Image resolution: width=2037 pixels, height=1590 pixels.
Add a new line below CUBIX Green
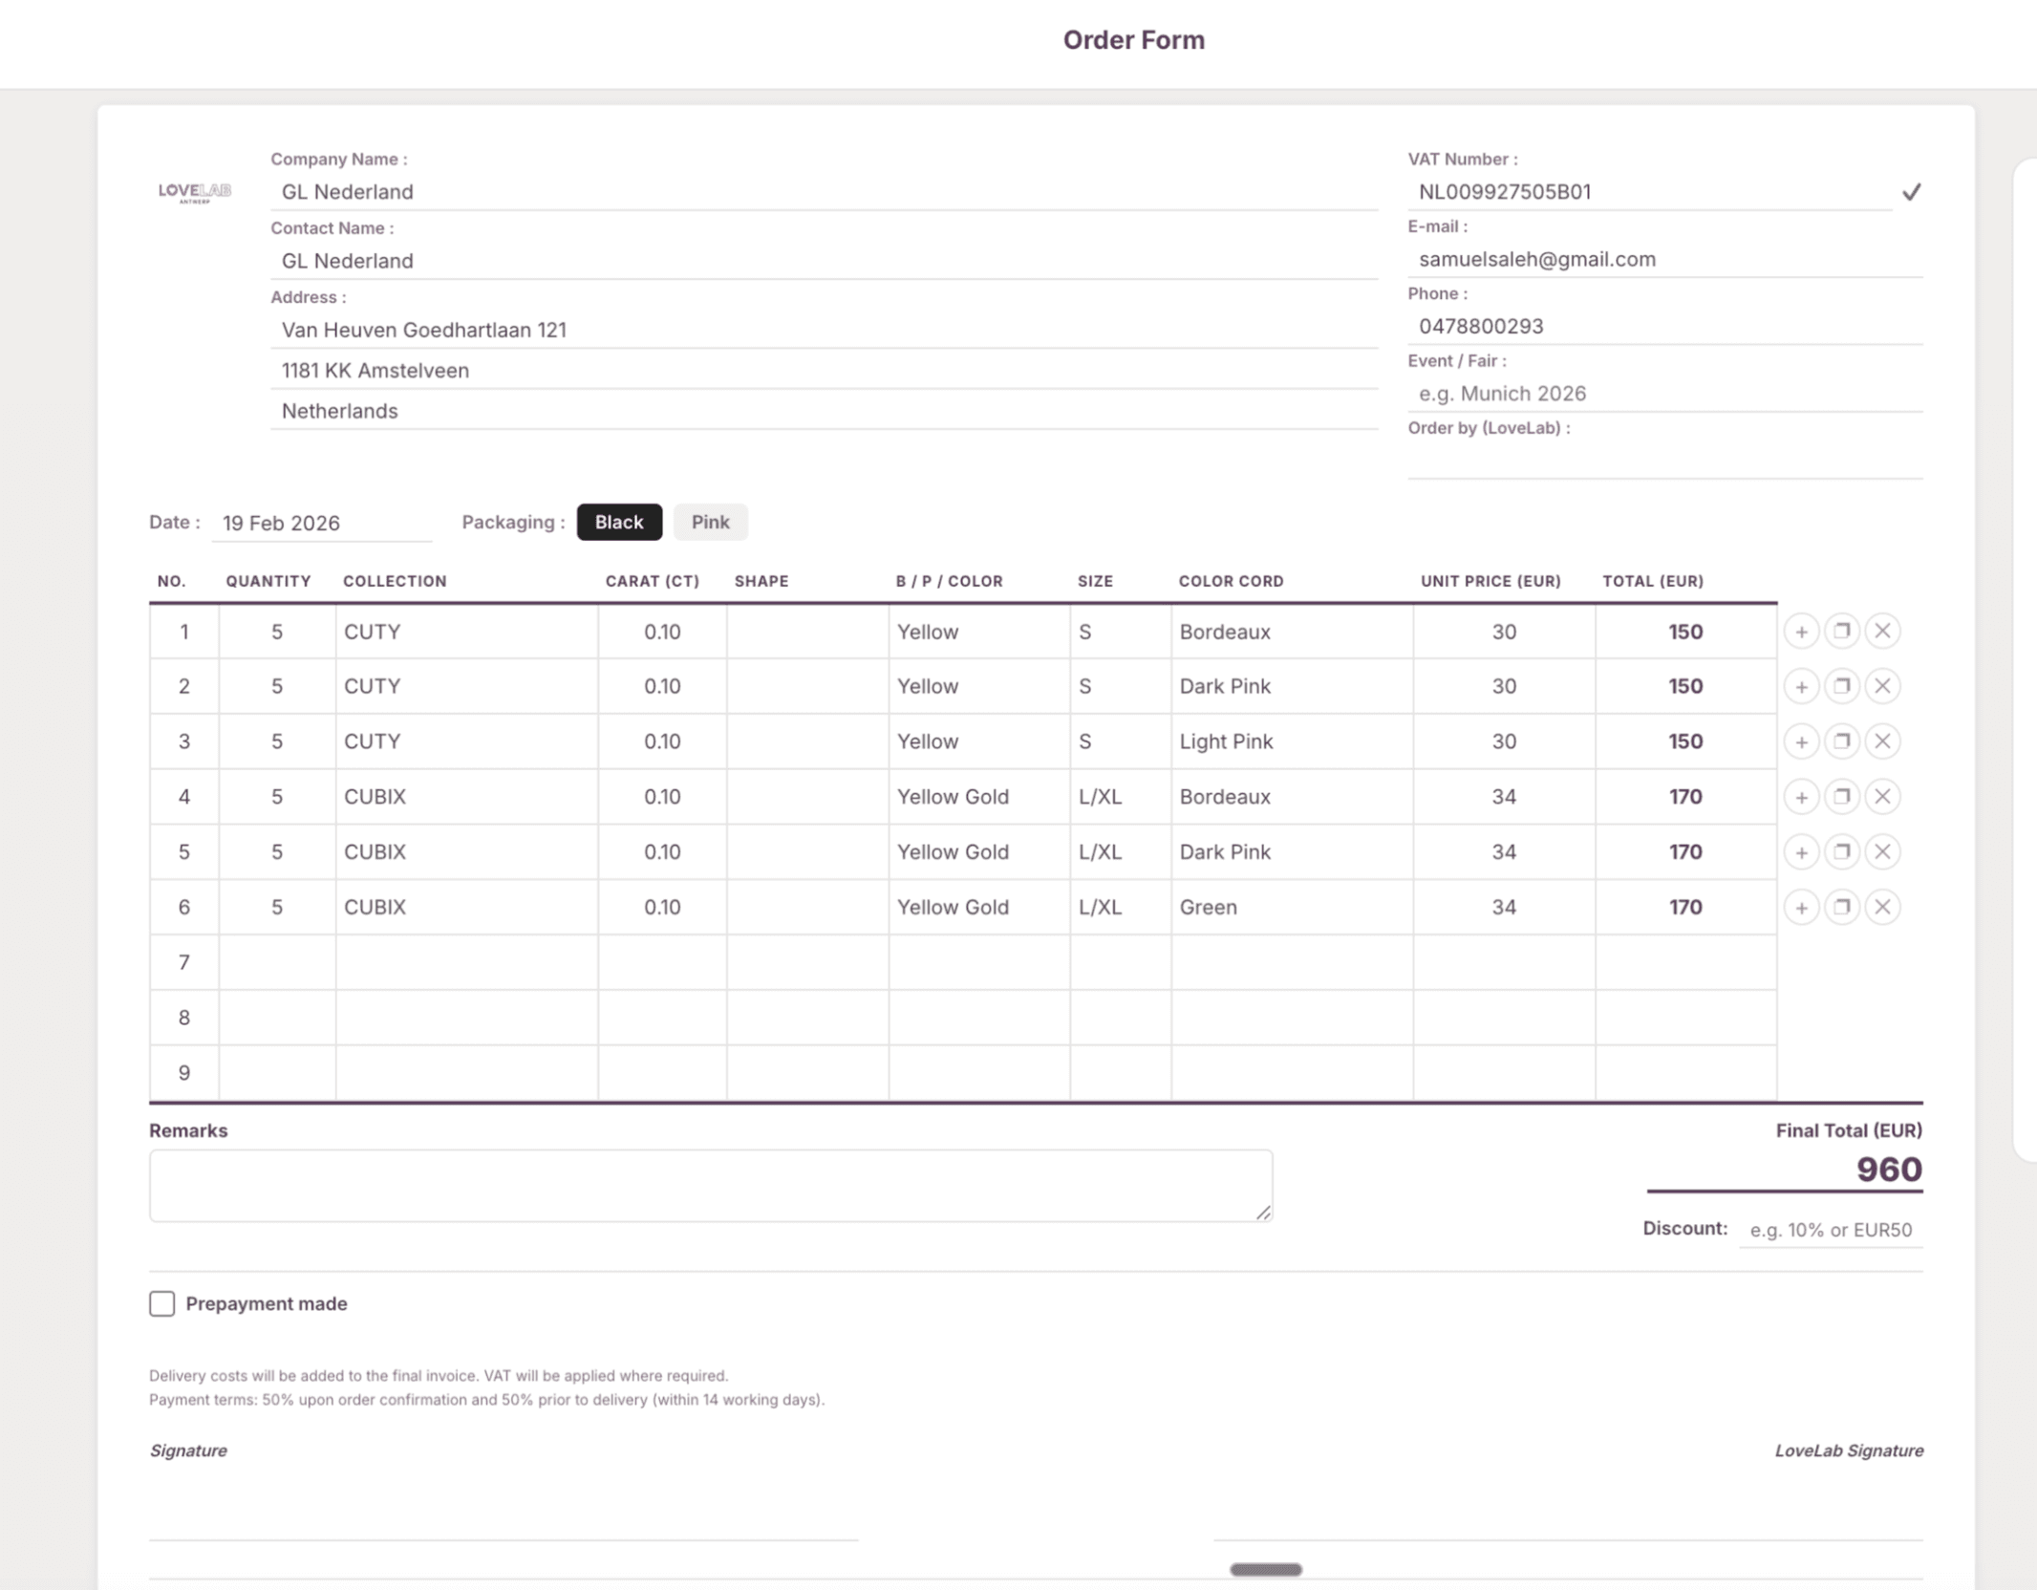click(1803, 907)
